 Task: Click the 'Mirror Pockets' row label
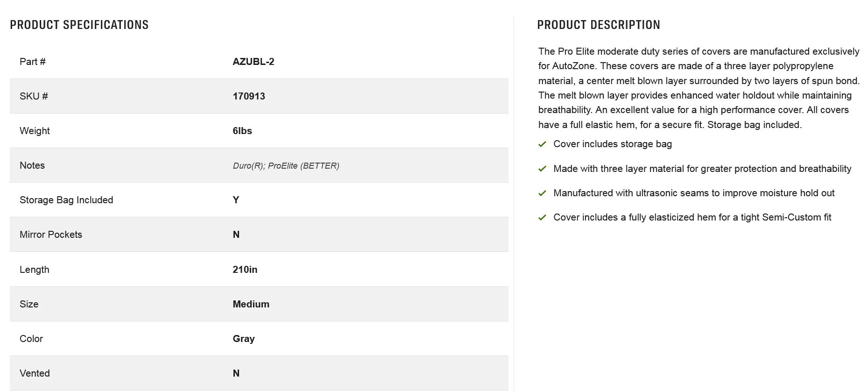[51, 235]
